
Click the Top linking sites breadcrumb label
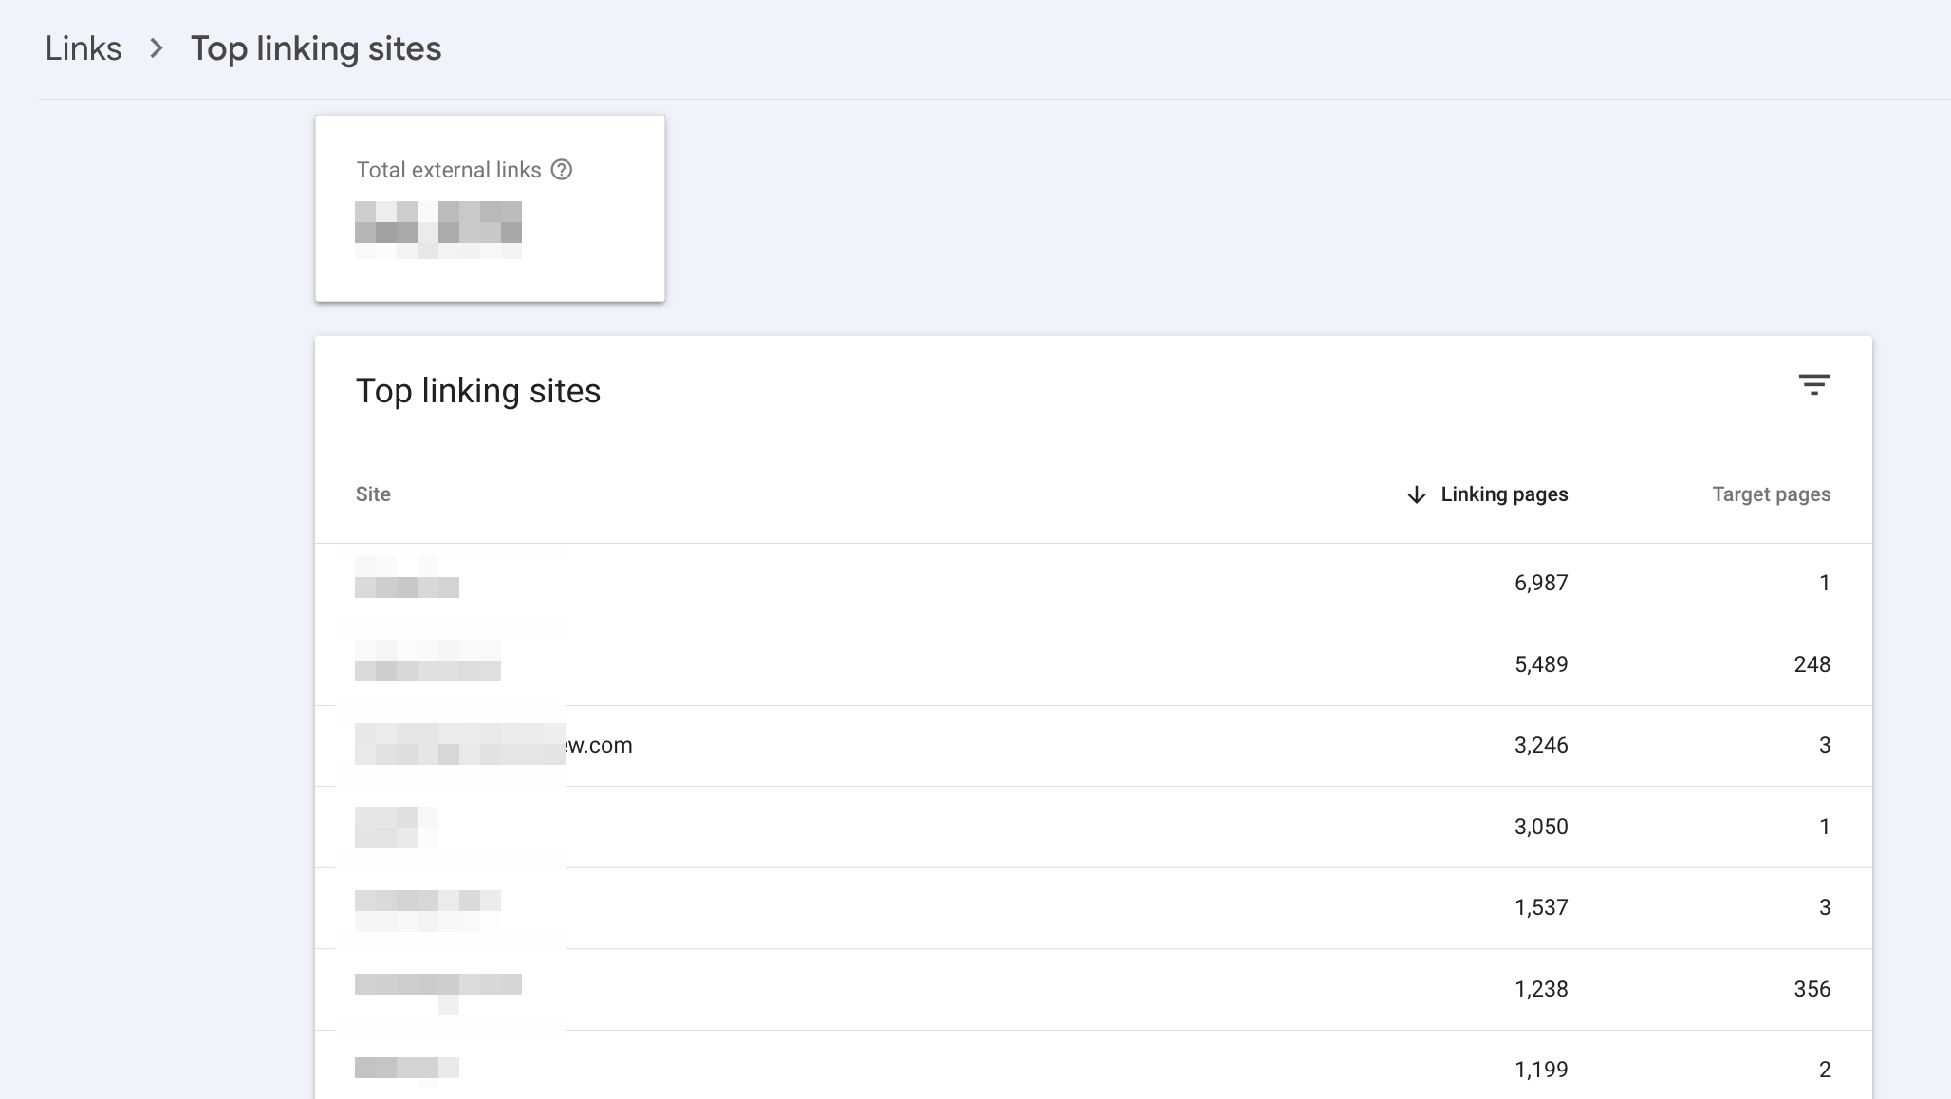pos(316,47)
